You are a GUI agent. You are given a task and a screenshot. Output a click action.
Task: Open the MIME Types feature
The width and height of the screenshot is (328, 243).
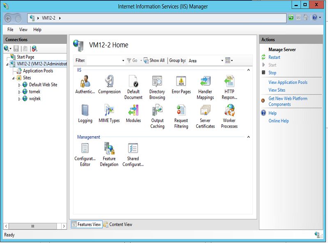point(109,114)
